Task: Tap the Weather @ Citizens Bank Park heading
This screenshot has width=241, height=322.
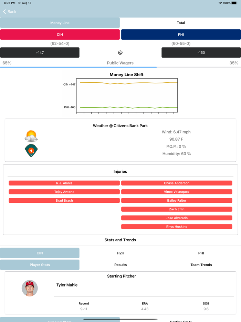Action: coord(120,126)
